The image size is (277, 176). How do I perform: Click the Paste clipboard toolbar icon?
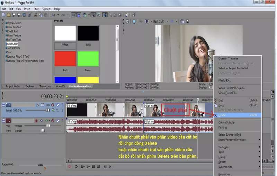point(46,15)
